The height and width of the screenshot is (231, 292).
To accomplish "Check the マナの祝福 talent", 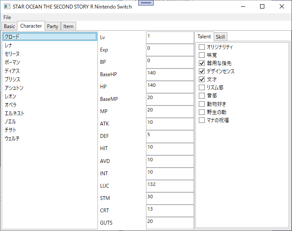I will (202, 120).
